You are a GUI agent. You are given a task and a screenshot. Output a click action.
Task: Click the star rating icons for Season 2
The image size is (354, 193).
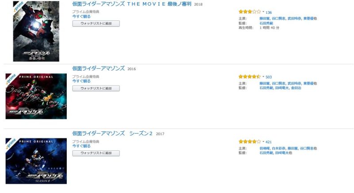250,141
